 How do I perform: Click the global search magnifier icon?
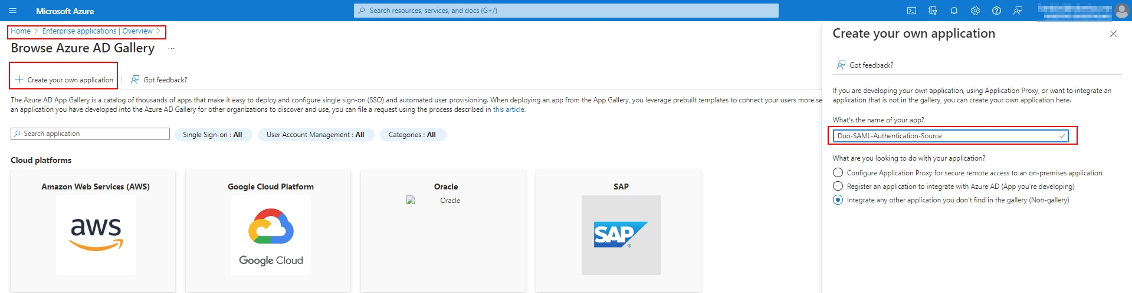(362, 11)
